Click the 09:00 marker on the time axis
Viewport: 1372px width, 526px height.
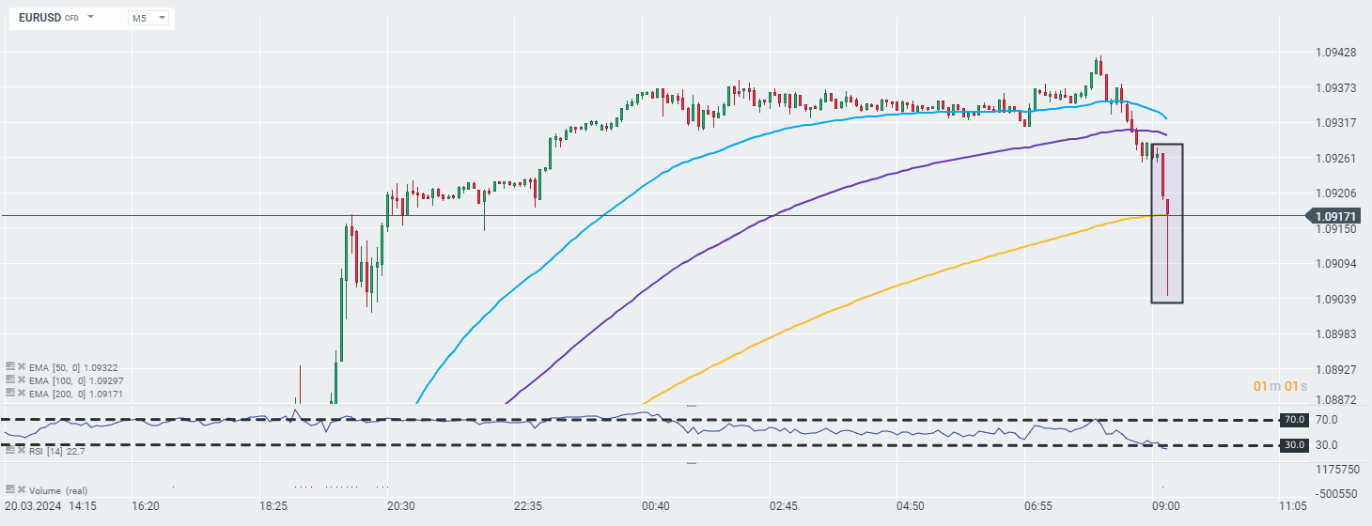1165,505
